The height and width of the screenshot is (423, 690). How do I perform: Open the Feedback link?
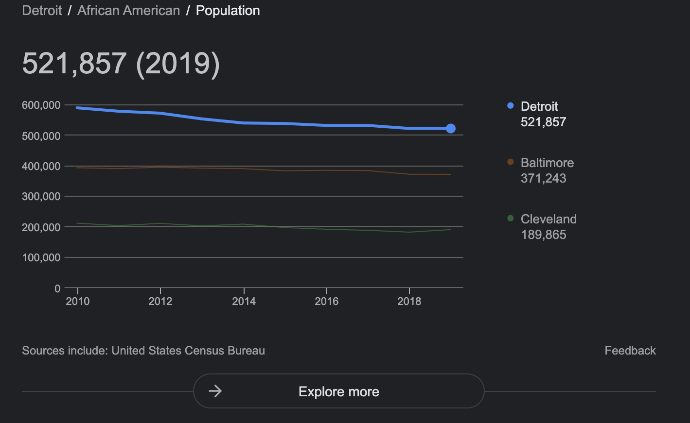click(x=630, y=351)
